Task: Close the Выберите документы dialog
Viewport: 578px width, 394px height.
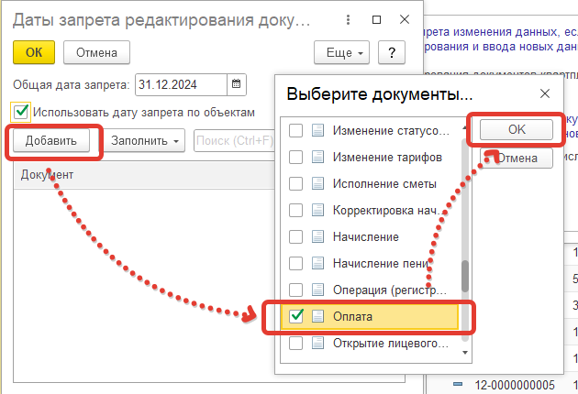Action: [544, 93]
